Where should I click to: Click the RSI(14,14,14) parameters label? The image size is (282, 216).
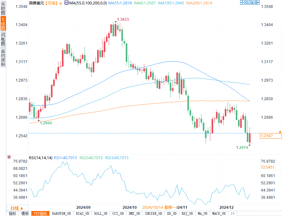[41, 158]
